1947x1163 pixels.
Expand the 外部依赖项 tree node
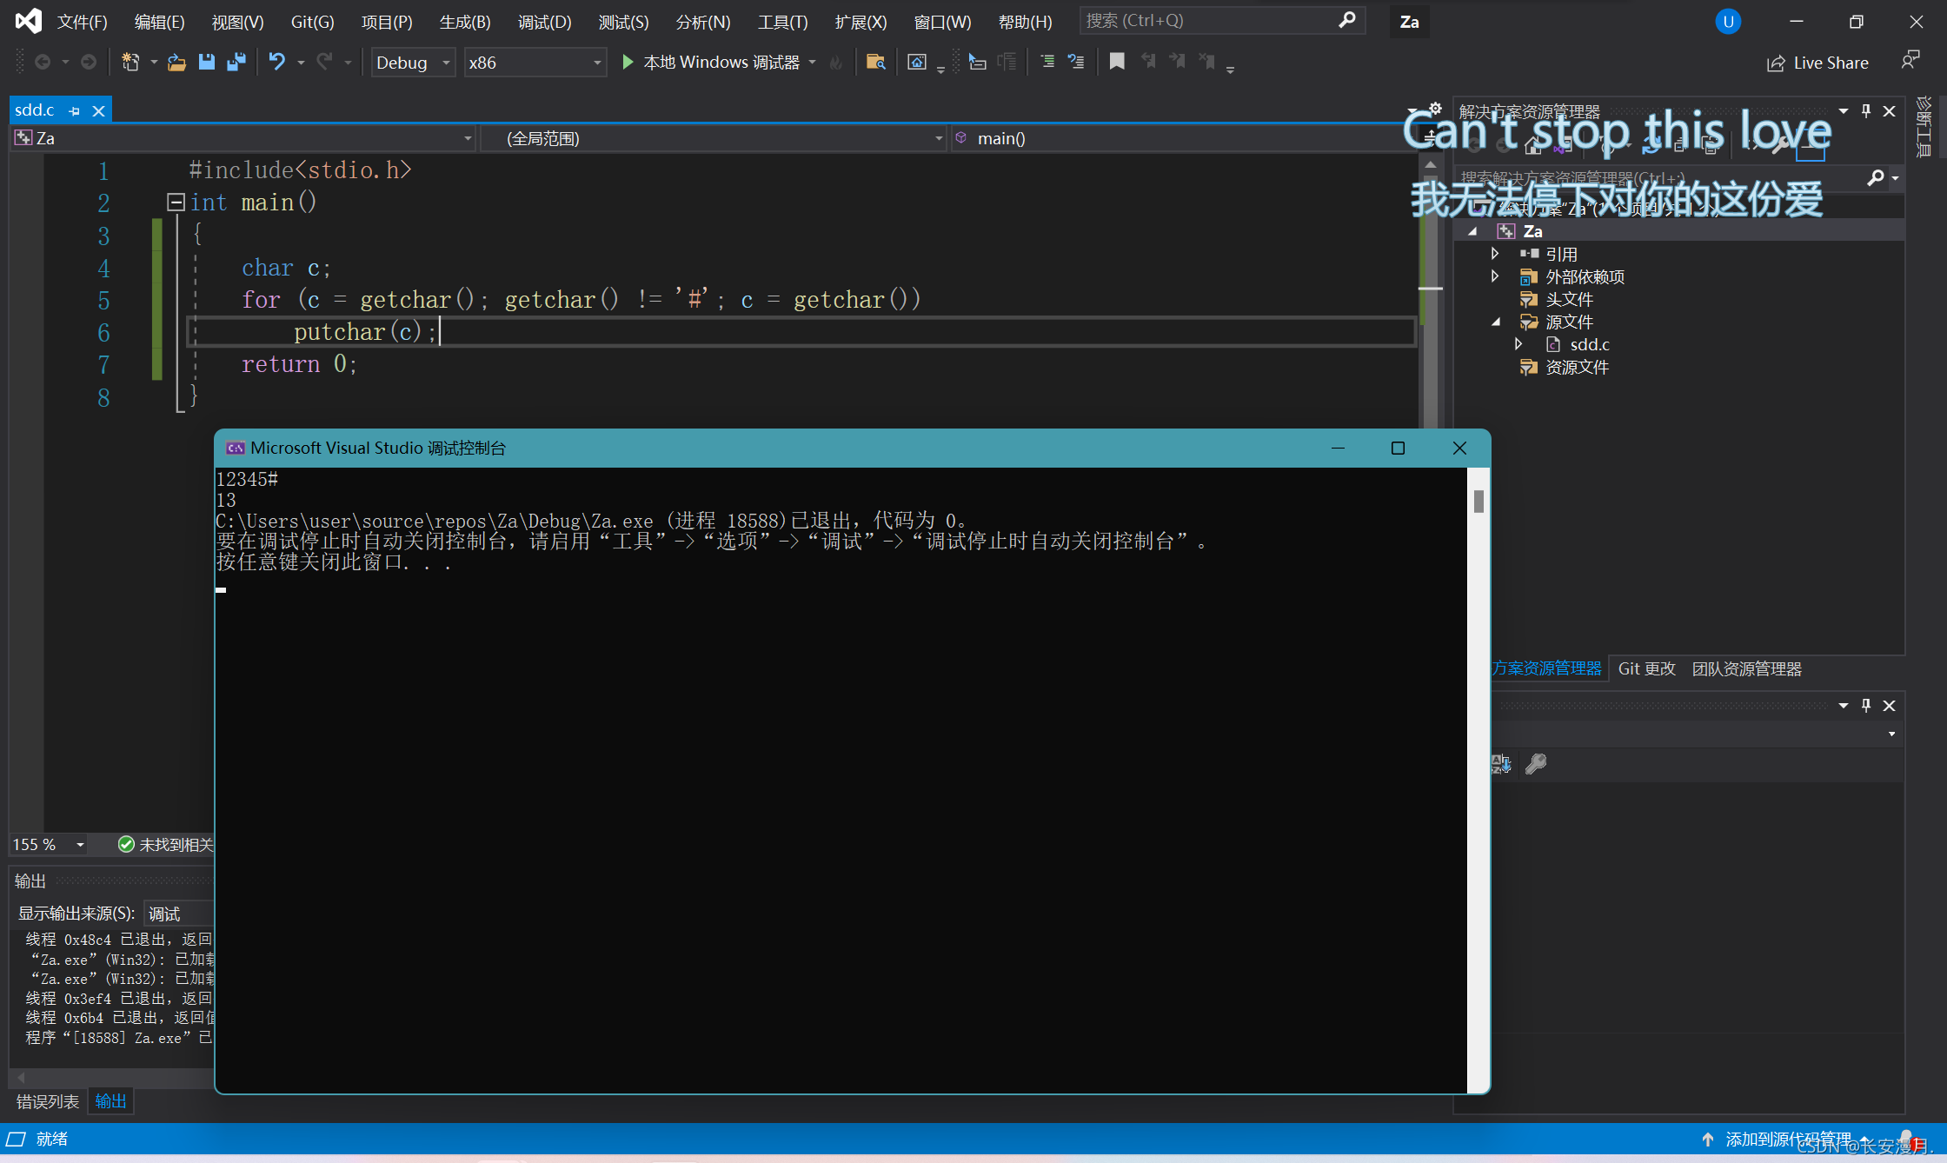click(x=1495, y=276)
